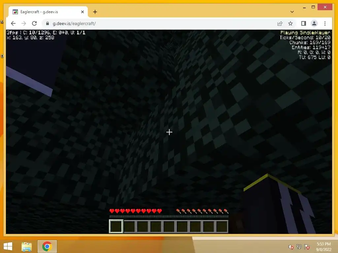This screenshot has width=338, height=253.
Task: Click the experience bar above the hotbar
Action: (169, 216)
